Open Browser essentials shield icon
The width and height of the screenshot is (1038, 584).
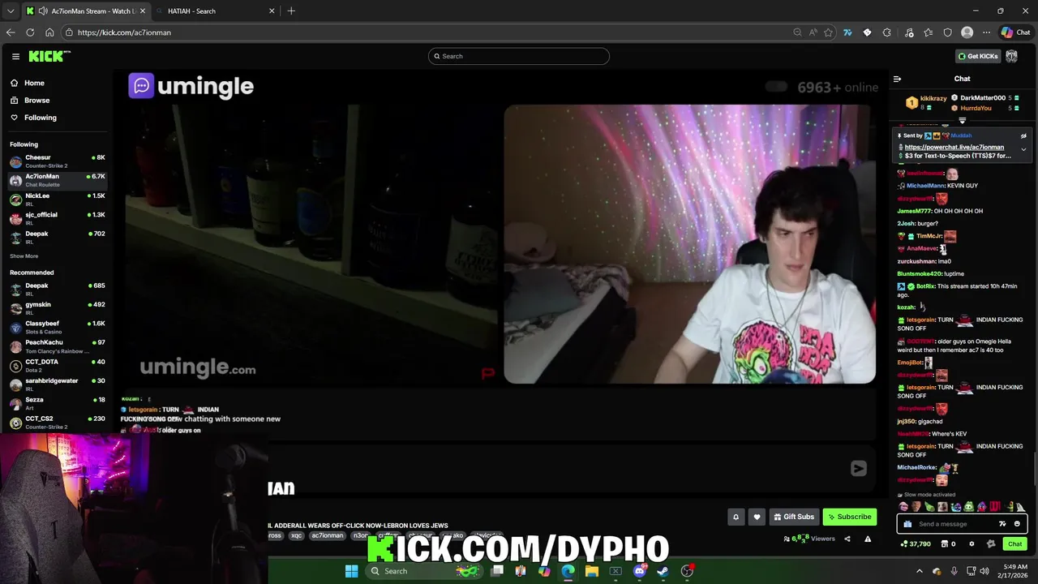(x=947, y=32)
